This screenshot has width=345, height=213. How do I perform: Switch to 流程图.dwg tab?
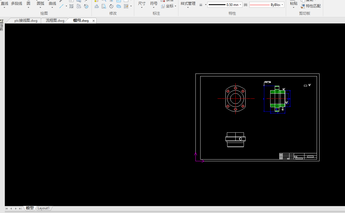(x=55, y=21)
